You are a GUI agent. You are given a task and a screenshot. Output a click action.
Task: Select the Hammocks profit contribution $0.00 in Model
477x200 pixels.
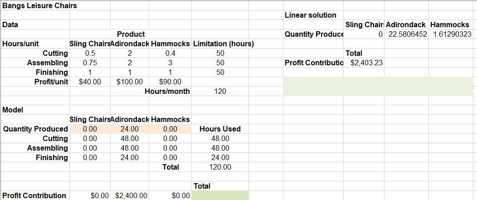170,195
